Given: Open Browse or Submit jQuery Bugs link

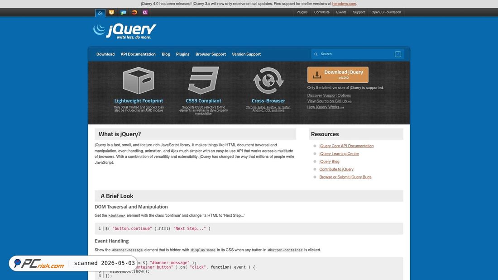Looking at the screenshot, I should point(345,177).
